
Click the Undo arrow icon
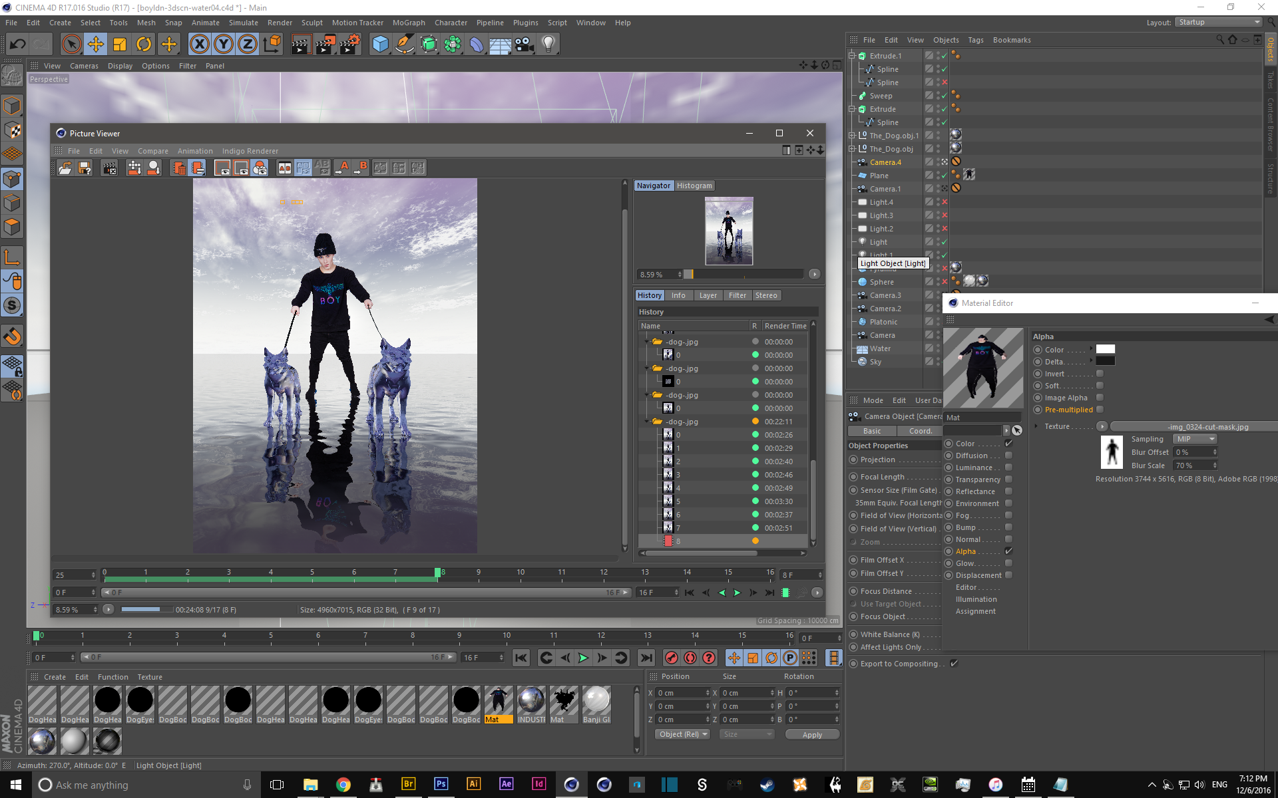[x=18, y=45]
